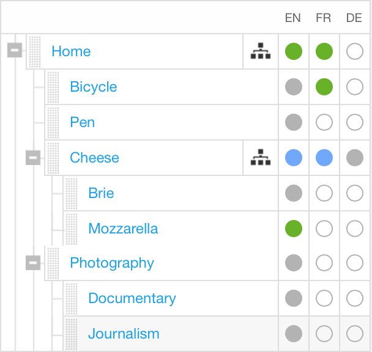Screen dimensions: 372x352
Task: Click the green FR status dot for Bicycle
Action: point(324,87)
